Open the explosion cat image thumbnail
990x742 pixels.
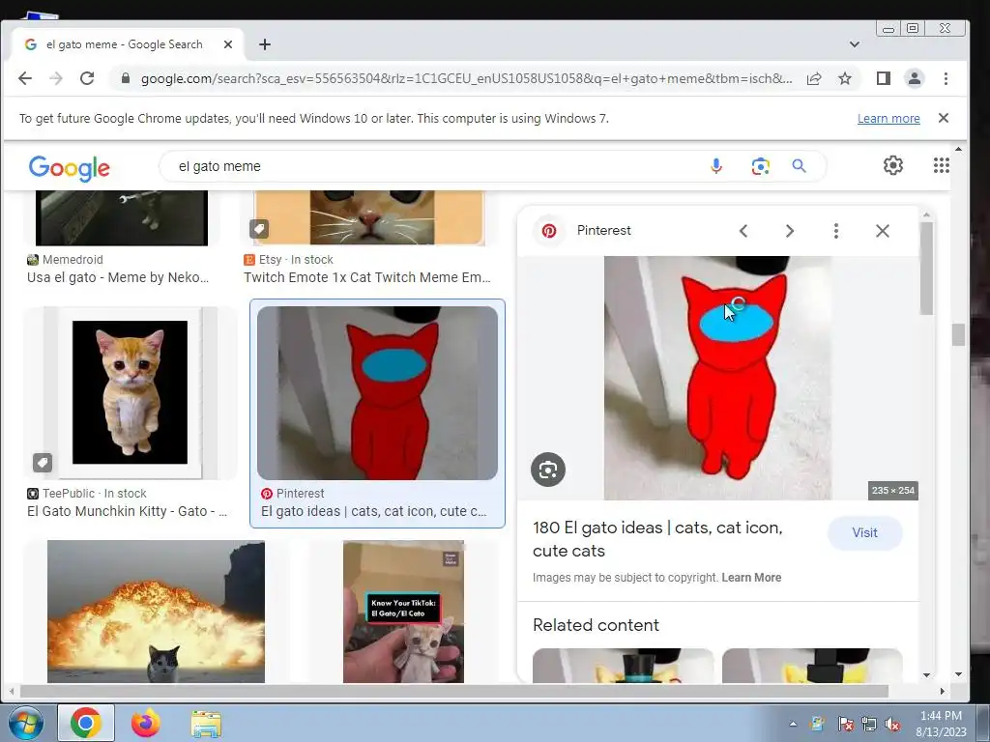[156, 612]
